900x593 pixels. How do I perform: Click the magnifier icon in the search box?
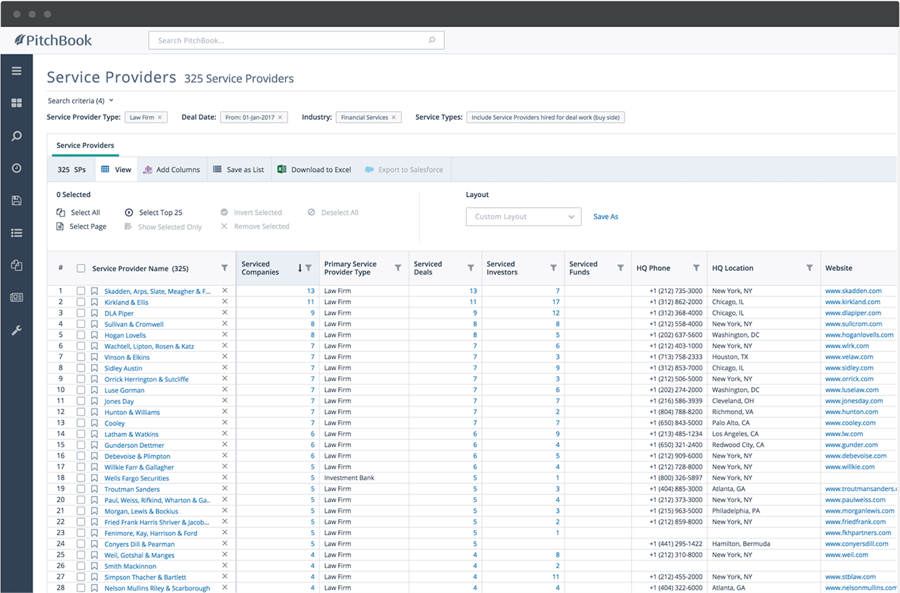coord(432,40)
